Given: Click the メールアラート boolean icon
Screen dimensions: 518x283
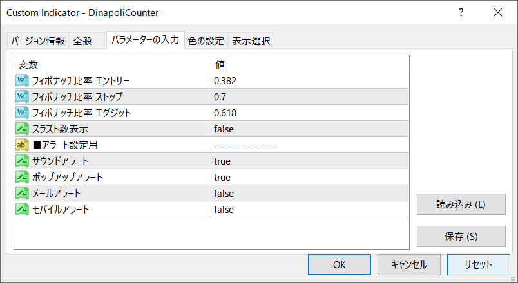Looking at the screenshot, I should coord(22,193).
